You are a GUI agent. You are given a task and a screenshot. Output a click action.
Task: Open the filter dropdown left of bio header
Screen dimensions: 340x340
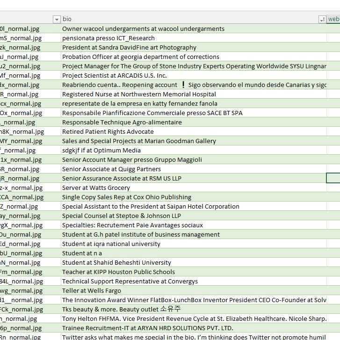[57, 19]
